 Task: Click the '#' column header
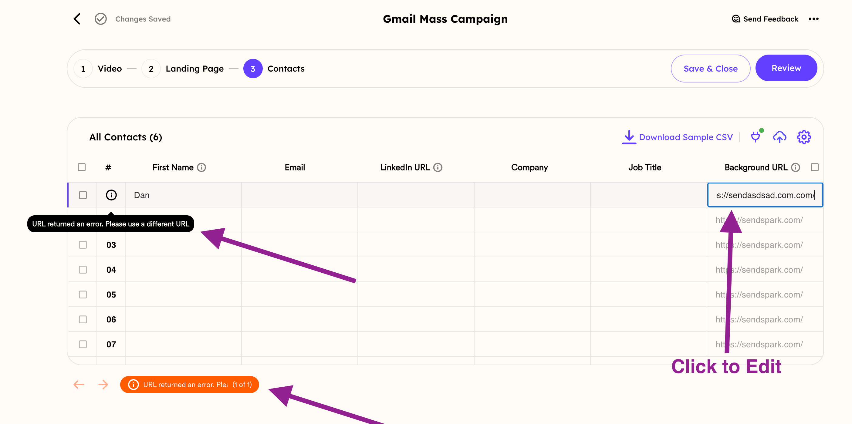108,167
